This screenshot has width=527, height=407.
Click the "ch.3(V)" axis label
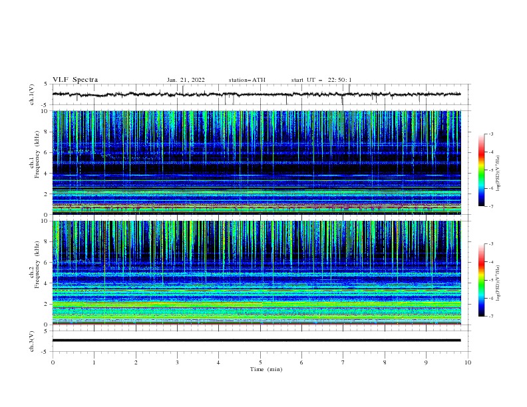[32, 341]
